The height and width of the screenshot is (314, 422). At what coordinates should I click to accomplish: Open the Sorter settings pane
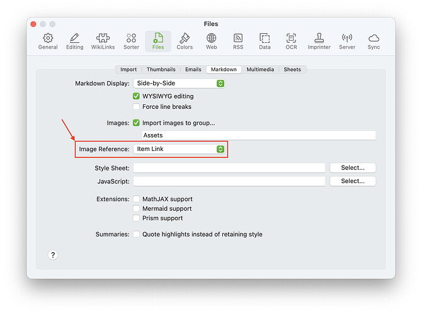(x=131, y=42)
